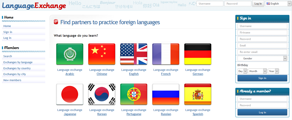Select the Korean flag icon
292x120 pixels.
click(x=102, y=94)
